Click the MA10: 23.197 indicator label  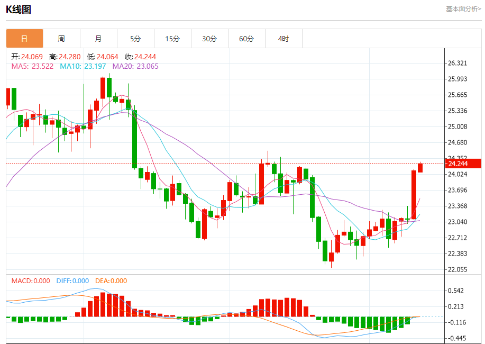(x=83, y=66)
